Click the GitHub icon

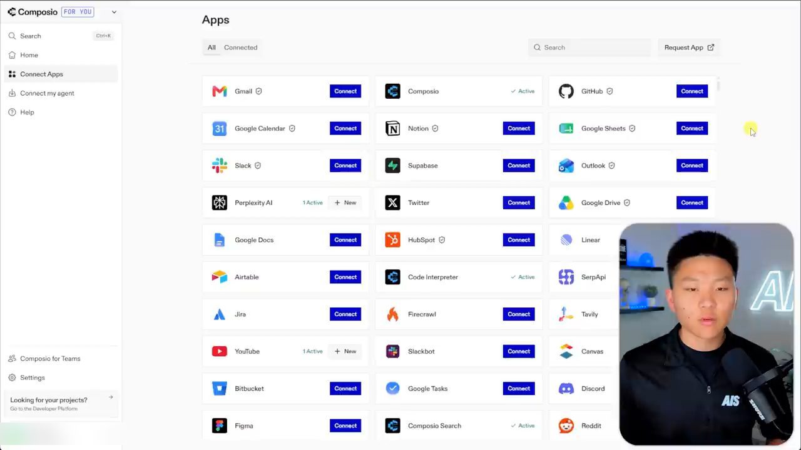coord(566,91)
